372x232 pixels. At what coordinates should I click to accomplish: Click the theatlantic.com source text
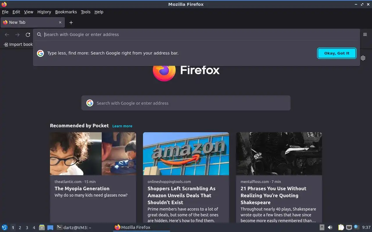coord(68,182)
